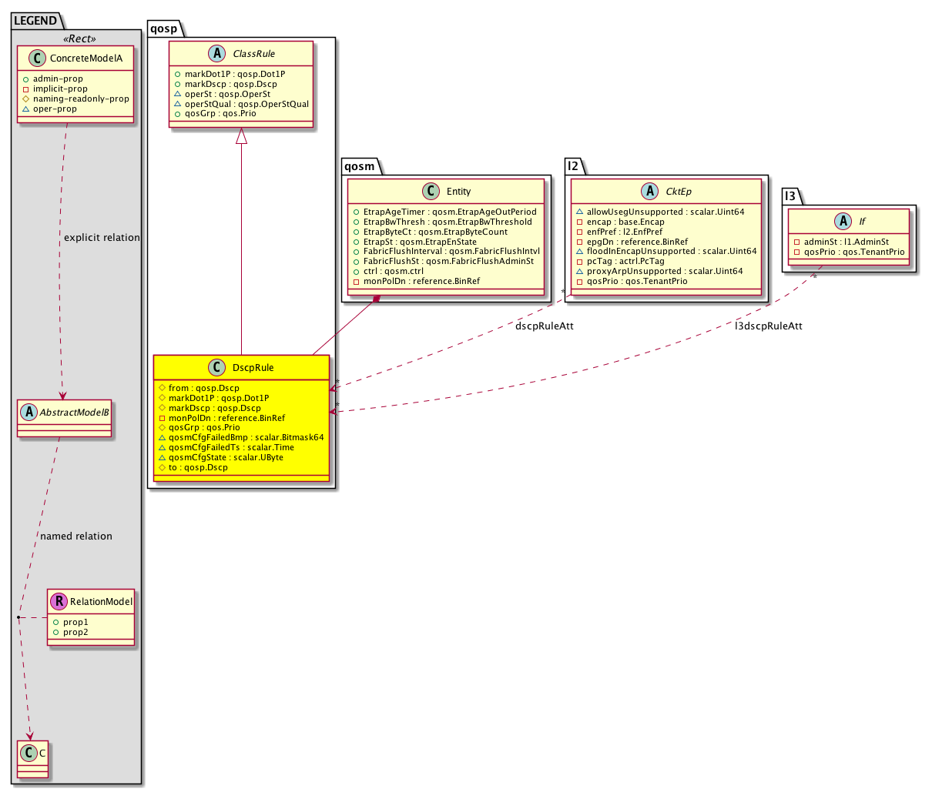Select the 'explicit relation' label in legend
This screenshot has width=932, height=792.
coord(102,238)
